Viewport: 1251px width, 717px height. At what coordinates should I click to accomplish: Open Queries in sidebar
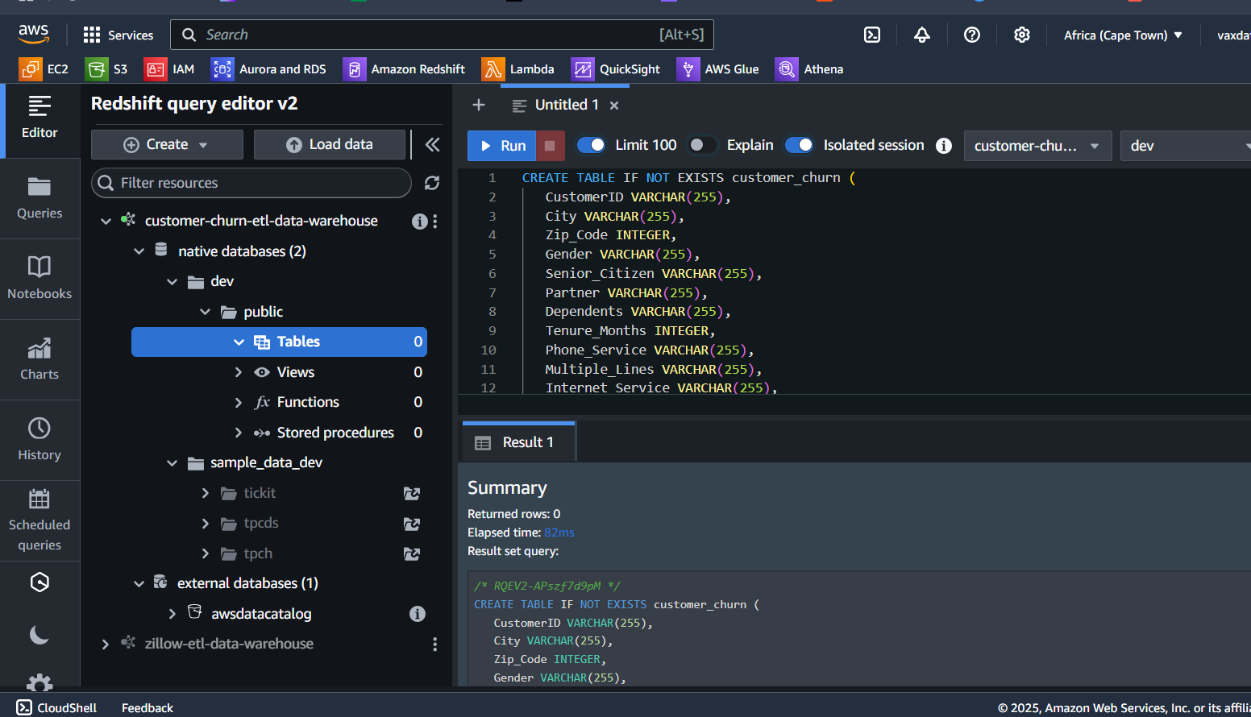[x=39, y=198]
